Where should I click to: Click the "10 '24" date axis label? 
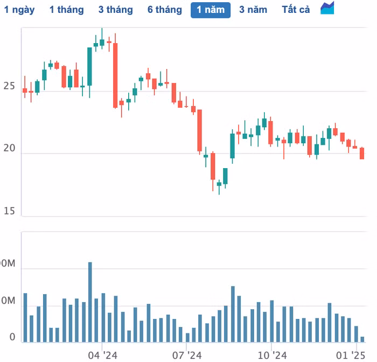[271, 355]
